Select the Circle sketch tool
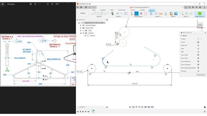This screenshot has height=116, width=207. point(102,14)
